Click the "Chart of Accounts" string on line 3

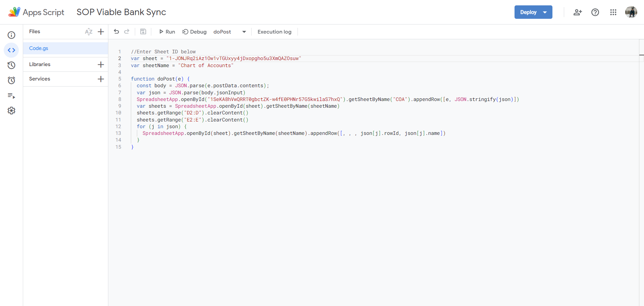coord(206,65)
